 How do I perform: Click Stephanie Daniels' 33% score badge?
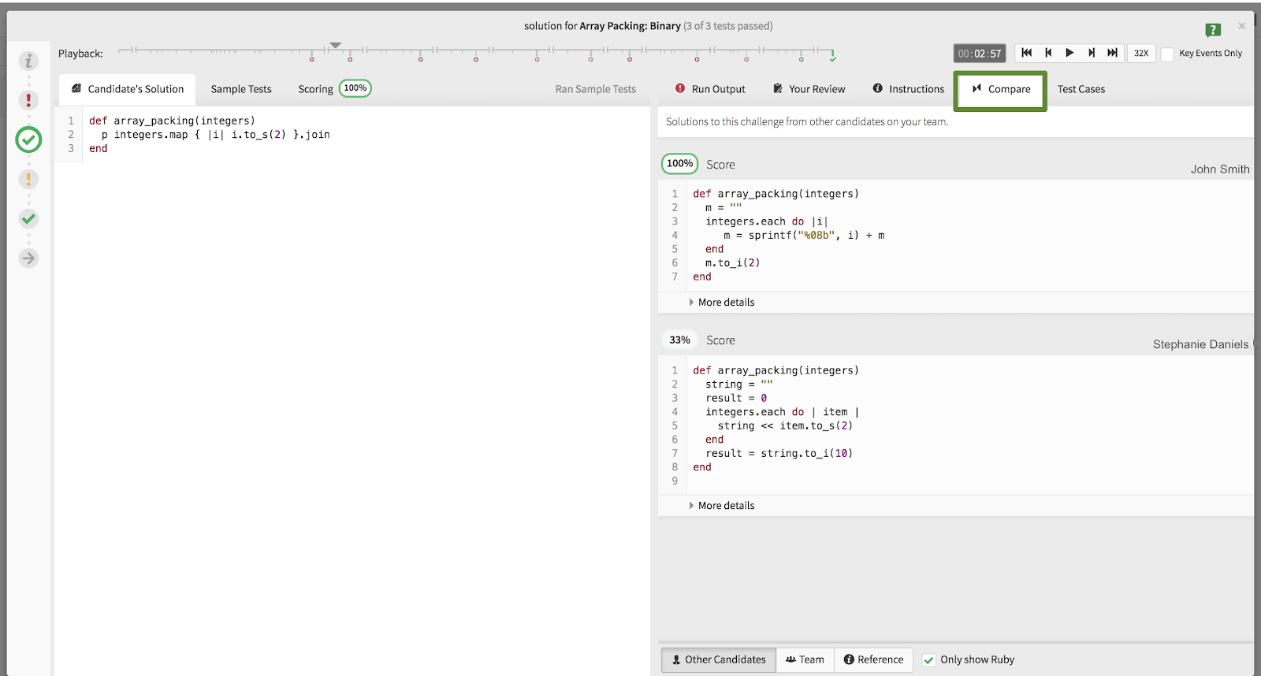679,340
